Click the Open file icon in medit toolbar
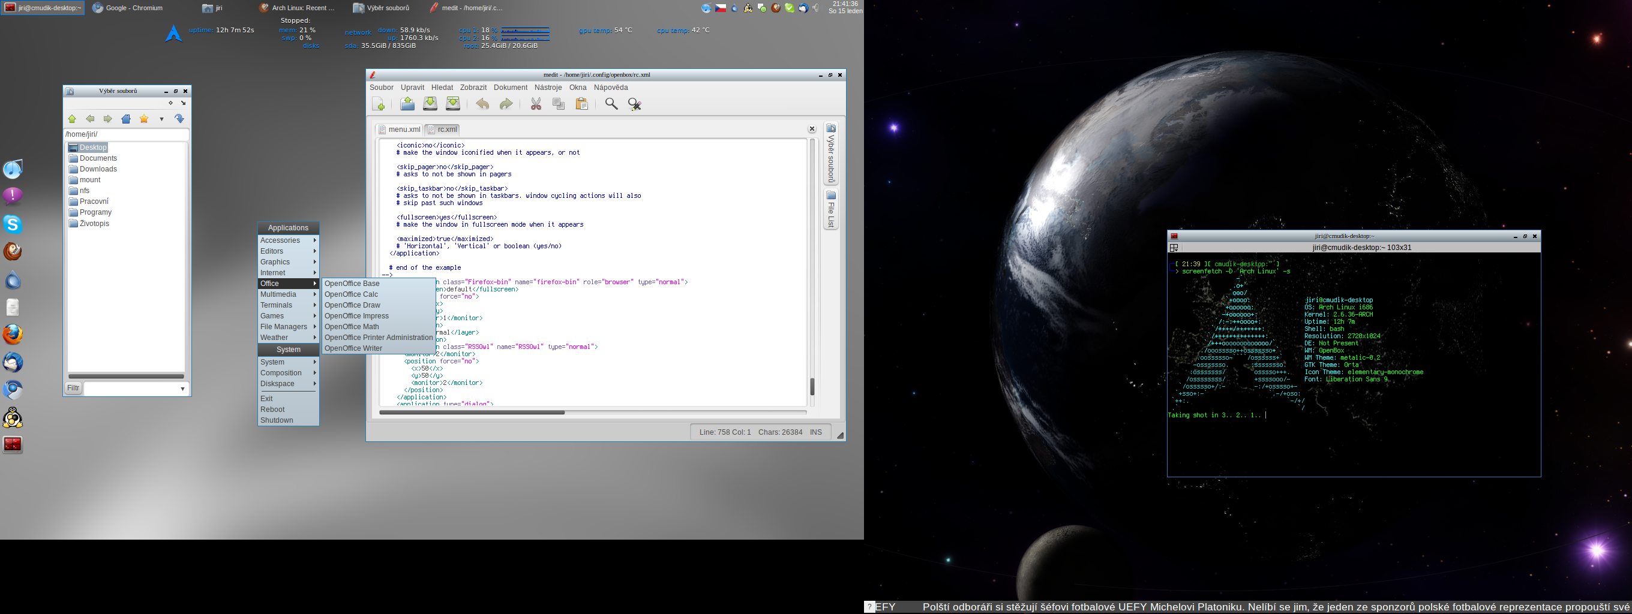This screenshot has height=614, width=1632. (x=407, y=104)
